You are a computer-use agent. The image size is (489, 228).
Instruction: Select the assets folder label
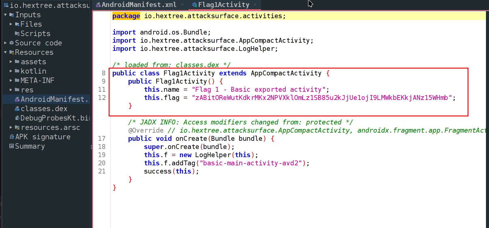coord(33,62)
